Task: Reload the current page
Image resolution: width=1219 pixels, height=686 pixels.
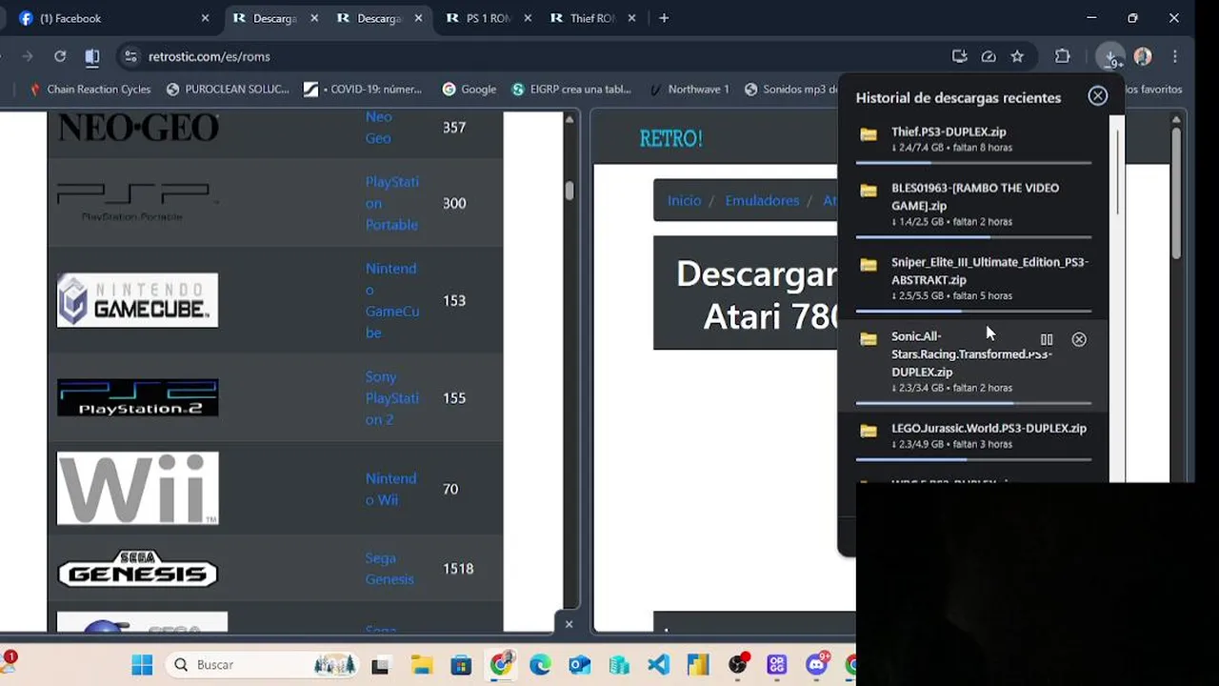Action: click(60, 56)
